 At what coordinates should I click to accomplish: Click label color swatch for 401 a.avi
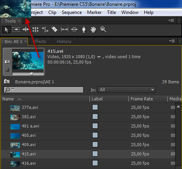[x=95, y=126]
